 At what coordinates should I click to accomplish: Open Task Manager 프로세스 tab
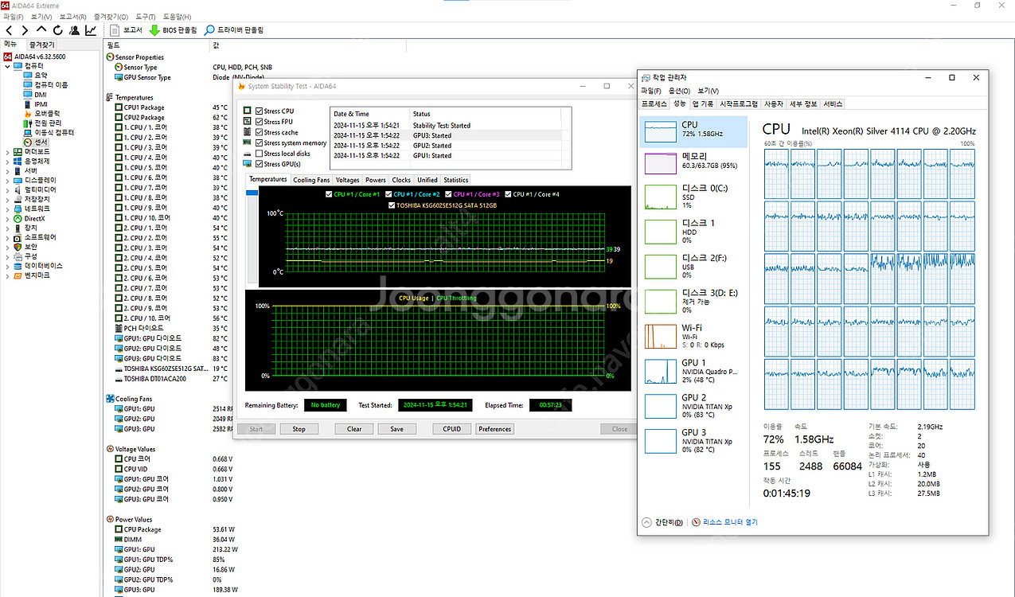[654, 103]
